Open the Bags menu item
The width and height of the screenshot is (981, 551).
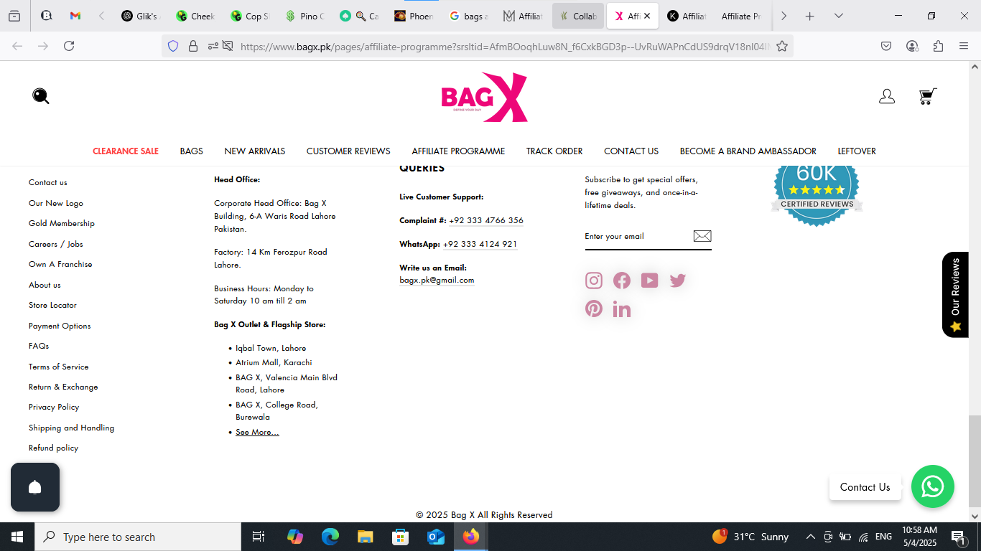[x=192, y=151]
